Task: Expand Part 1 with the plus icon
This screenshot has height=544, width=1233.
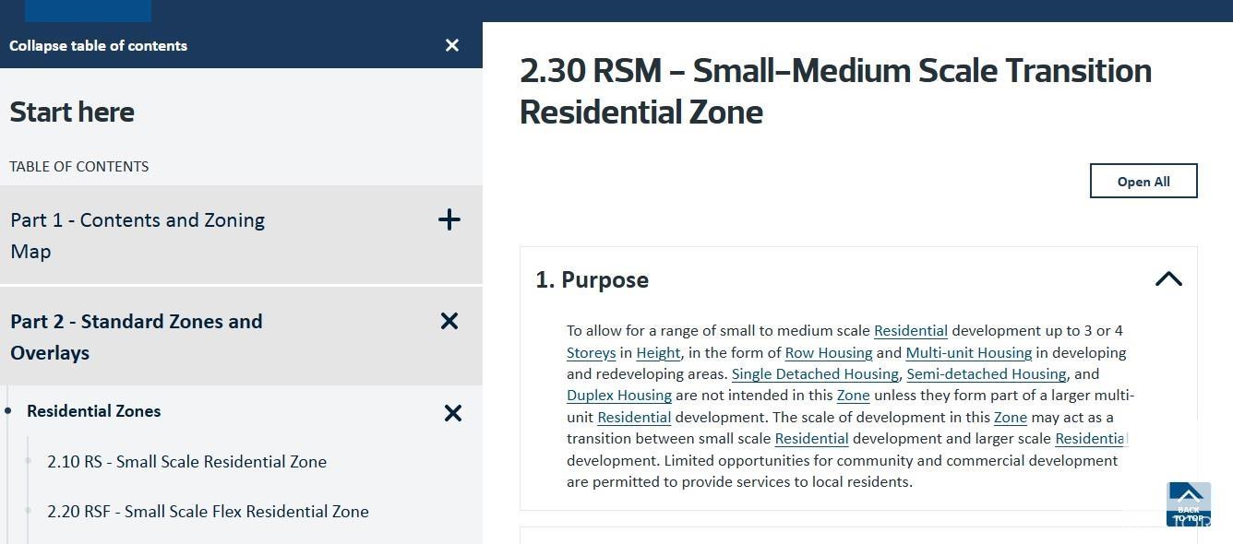Action: 449,219
